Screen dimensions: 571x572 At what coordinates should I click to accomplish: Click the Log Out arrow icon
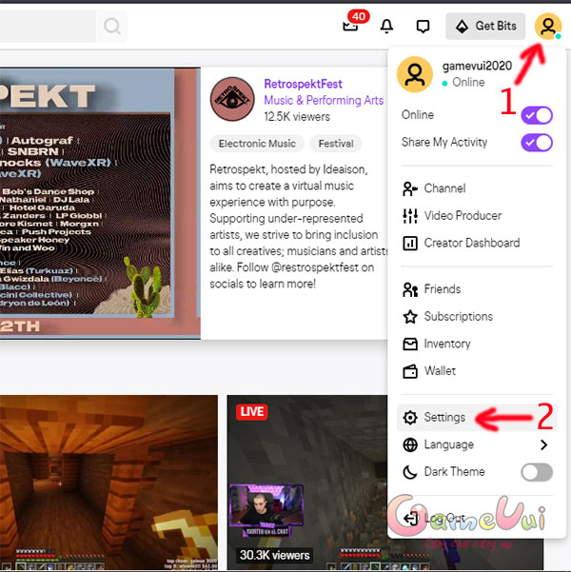pos(410,518)
